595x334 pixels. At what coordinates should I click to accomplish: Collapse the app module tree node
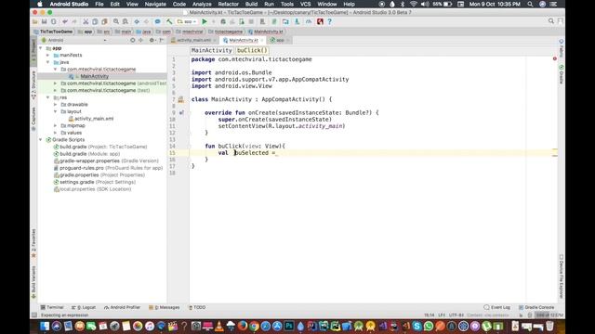click(41, 48)
